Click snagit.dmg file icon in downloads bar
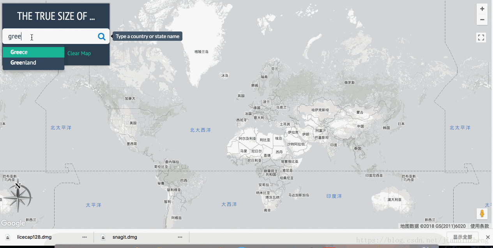The width and height of the screenshot is (493, 248). click(x=103, y=237)
